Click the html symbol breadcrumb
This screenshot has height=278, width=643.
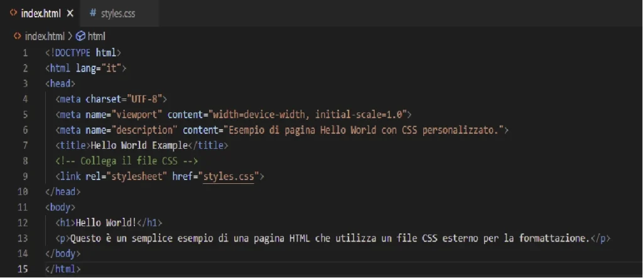pyautogui.click(x=96, y=36)
